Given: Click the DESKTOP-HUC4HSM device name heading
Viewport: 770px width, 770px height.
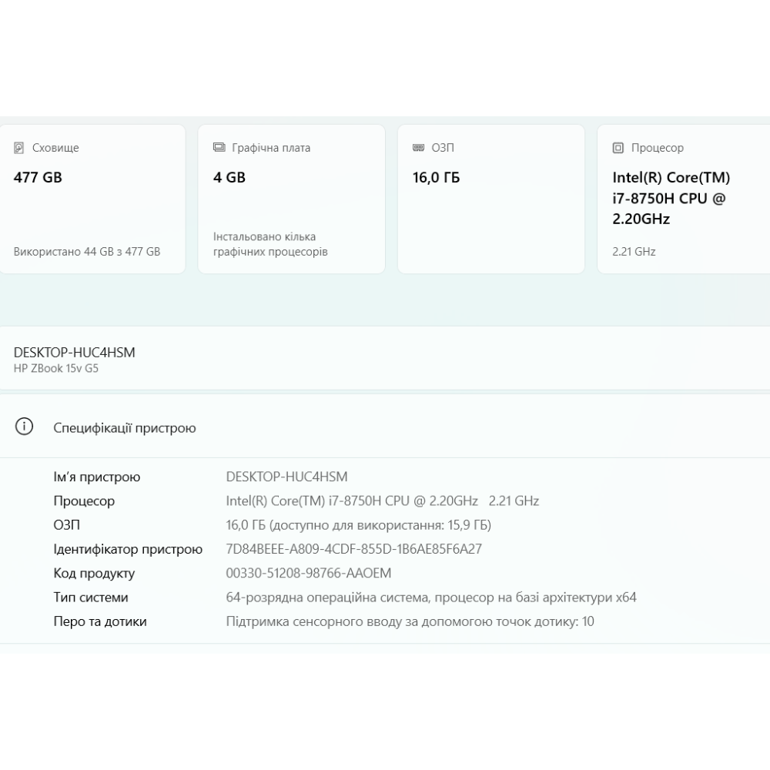Looking at the screenshot, I should [74, 352].
